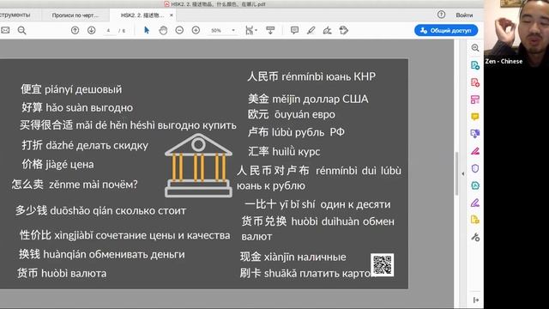Click the bank building illustration on slide
Image resolution: width=549 pixels, height=309 pixels.
pyautogui.click(x=198, y=166)
